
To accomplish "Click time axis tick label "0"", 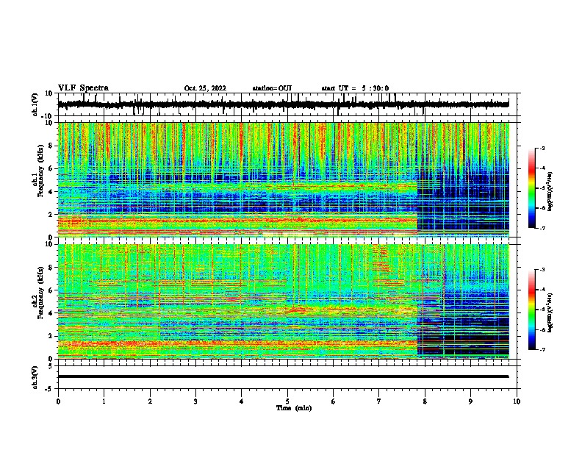I will click(x=58, y=401).
